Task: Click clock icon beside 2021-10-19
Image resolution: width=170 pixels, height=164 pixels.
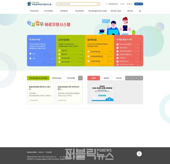Action: 30,100
